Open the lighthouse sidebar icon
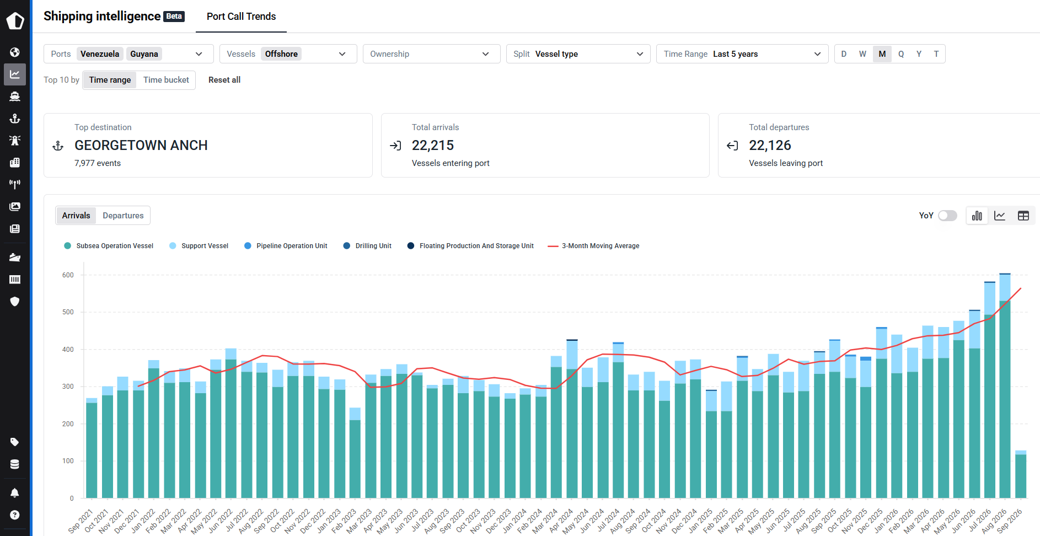Image resolution: width=1040 pixels, height=536 pixels. click(15, 141)
